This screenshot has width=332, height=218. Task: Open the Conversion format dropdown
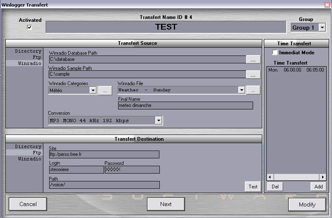pos(158,121)
